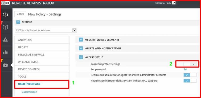Image resolution: width=201 pixels, height=98 pixels.
Task: Open the Dashboard speedometer icon in sidebar
Action: tap(5, 14)
